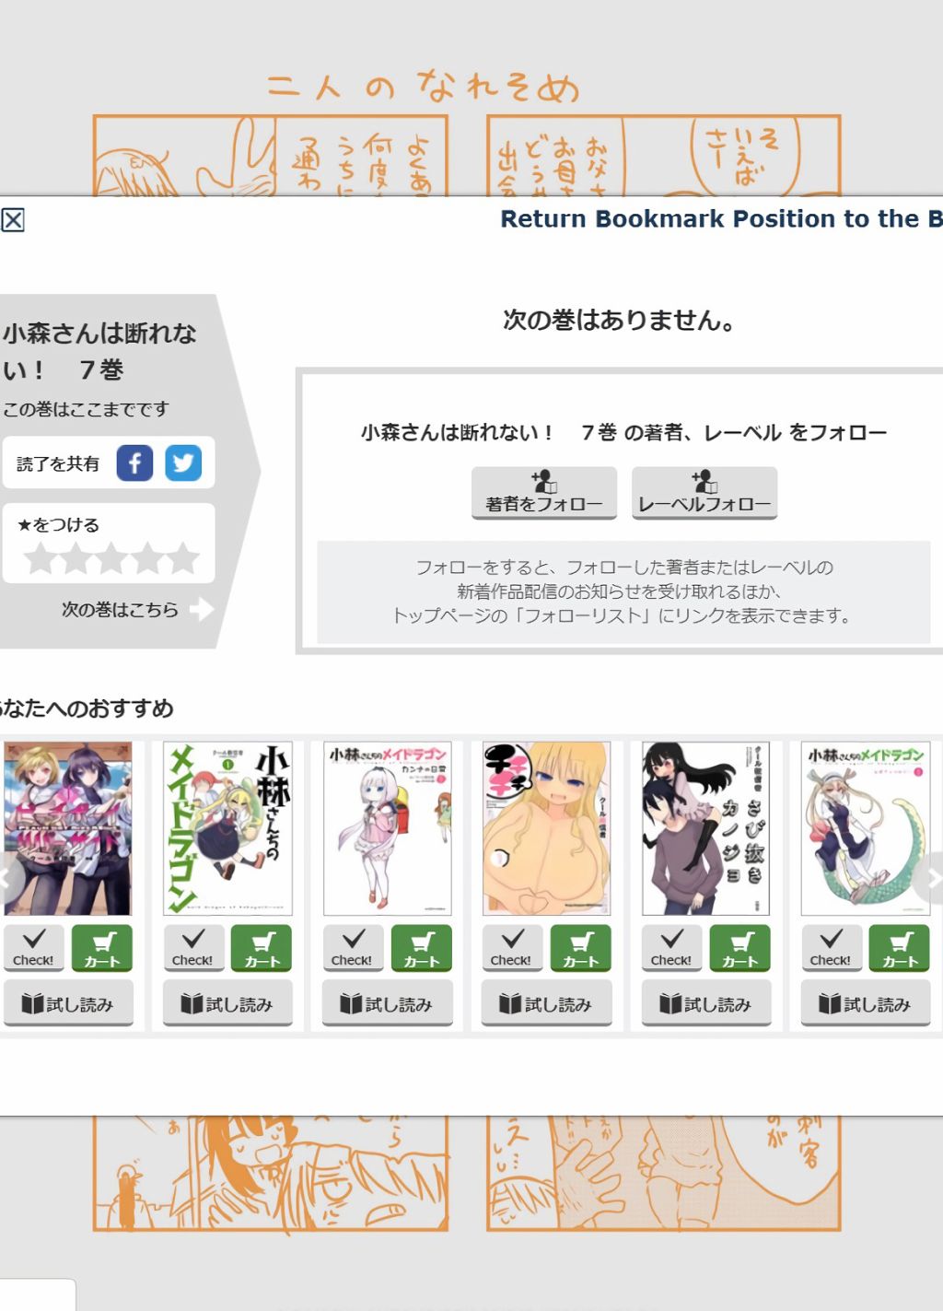Open Return Bookmark Position link

tap(721, 219)
